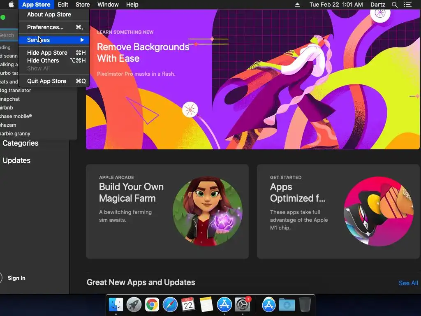Open Notes app in the Dock
This screenshot has height=316, width=421.
point(206,305)
